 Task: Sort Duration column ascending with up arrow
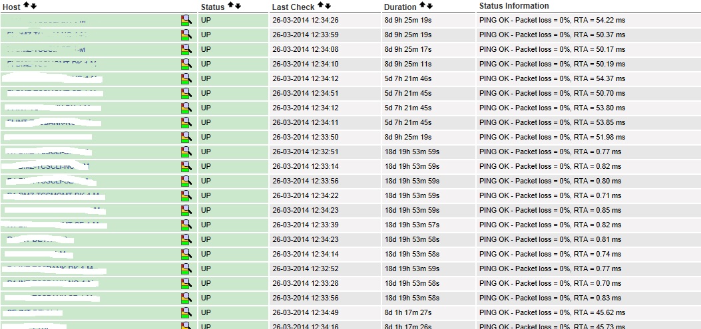tap(422, 5)
